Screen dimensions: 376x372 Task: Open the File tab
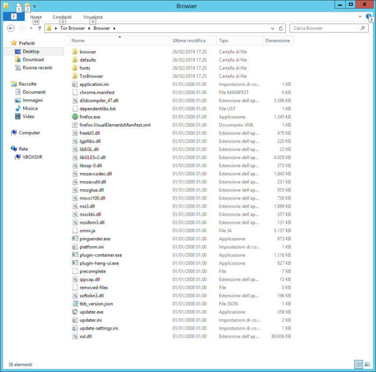pyautogui.click(x=13, y=17)
